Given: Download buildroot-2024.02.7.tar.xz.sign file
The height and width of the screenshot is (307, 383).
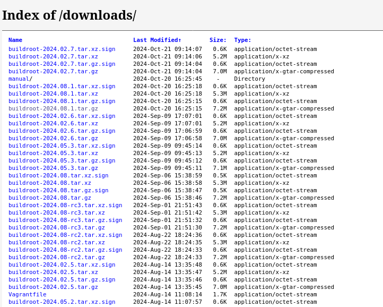Looking at the screenshot, I should pyautogui.click(x=62, y=49).
